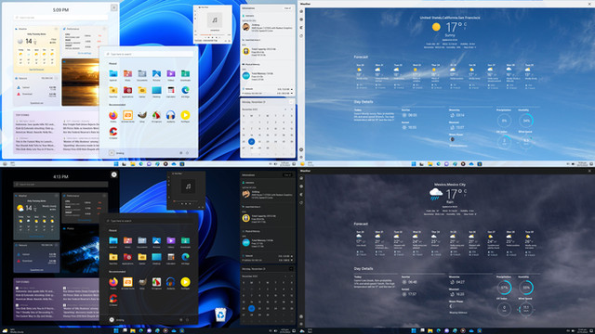Launch PotPlayer from light-theme Start menu

[185, 115]
